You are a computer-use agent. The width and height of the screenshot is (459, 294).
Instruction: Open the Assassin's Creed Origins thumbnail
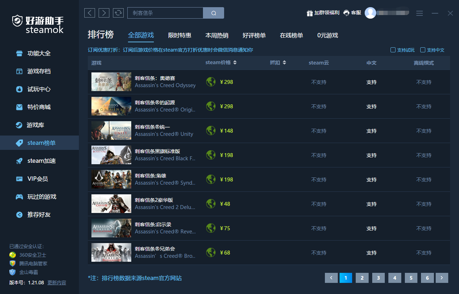[x=111, y=106]
